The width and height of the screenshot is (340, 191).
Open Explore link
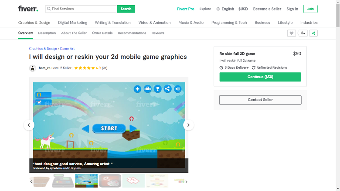point(205,9)
